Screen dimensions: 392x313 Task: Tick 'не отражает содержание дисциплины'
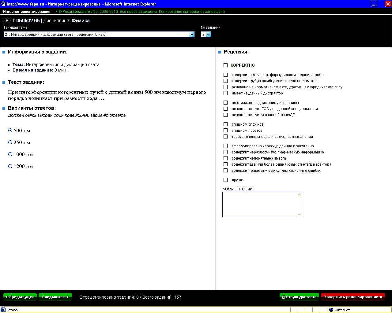tap(226, 102)
